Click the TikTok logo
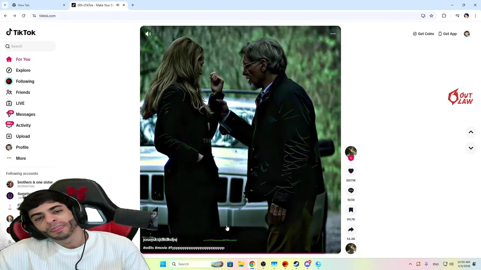 [21, 32]
